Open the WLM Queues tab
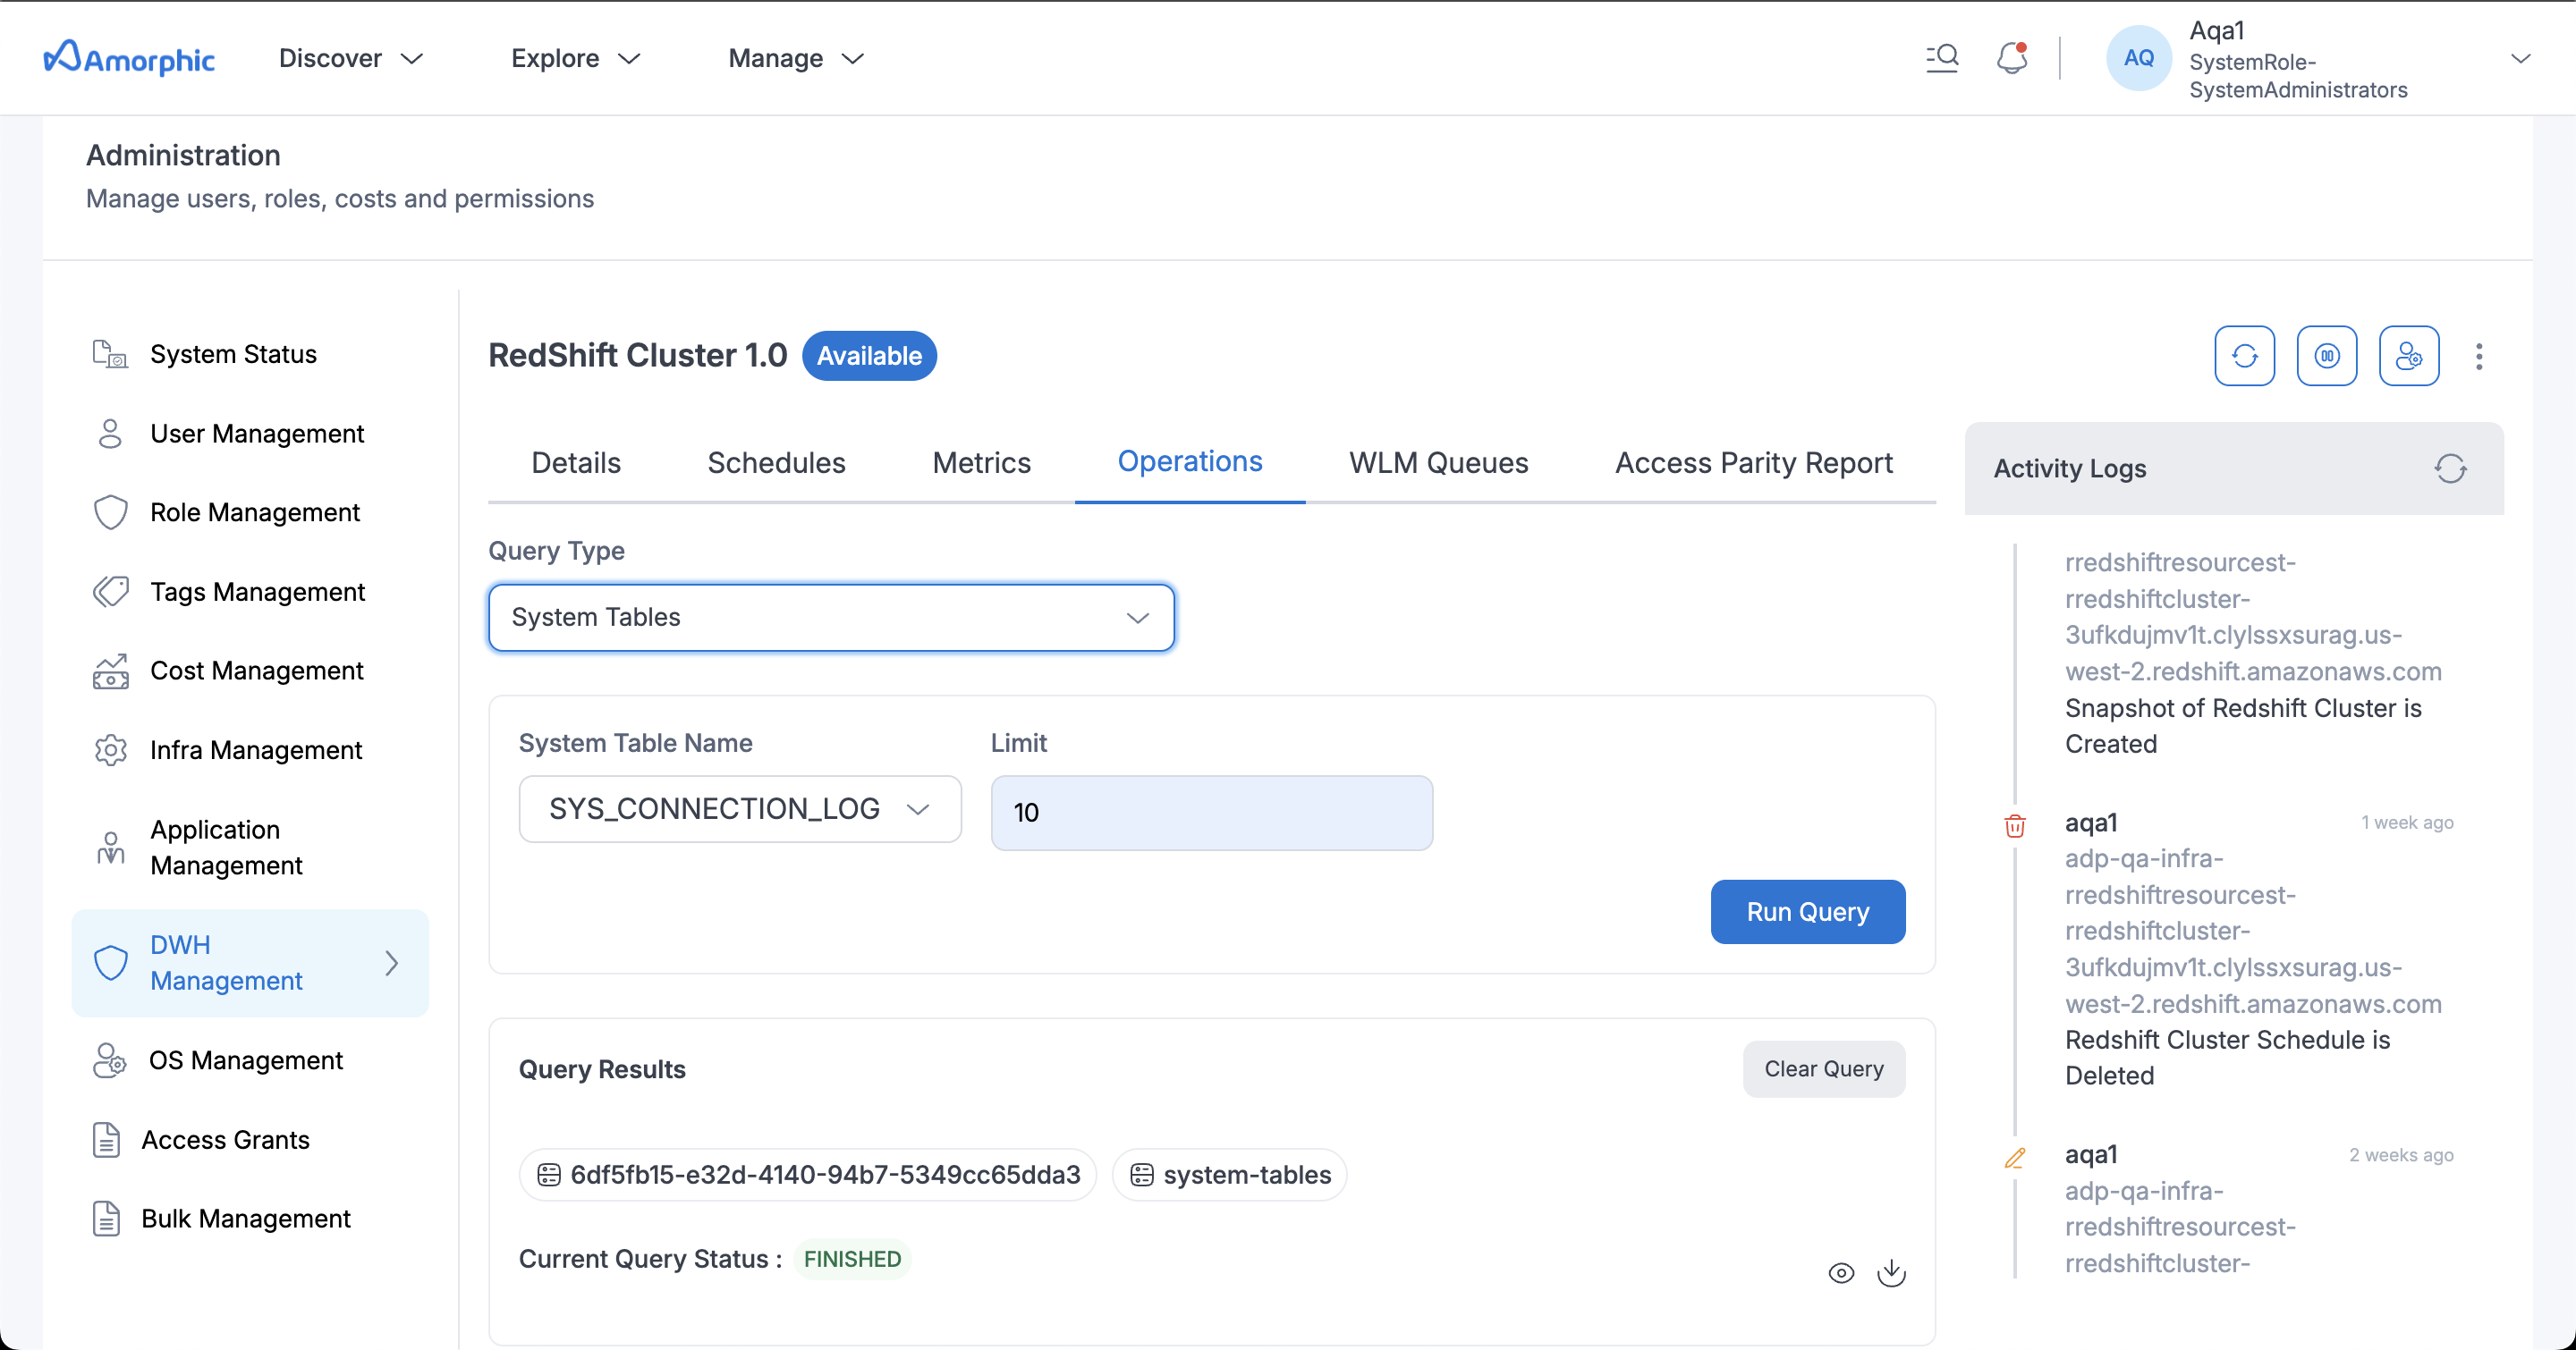 coord(1438,462)
